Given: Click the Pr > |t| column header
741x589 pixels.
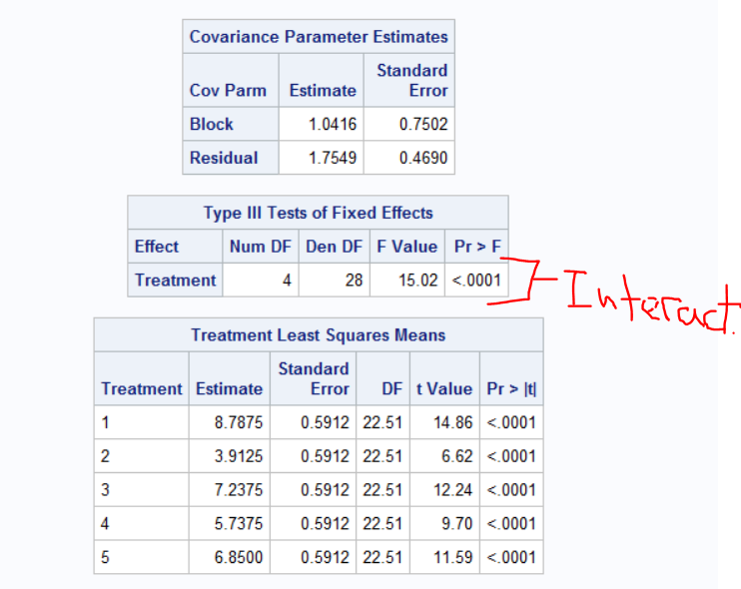Looking at the screenshot, I should click(x=511, y=388).
